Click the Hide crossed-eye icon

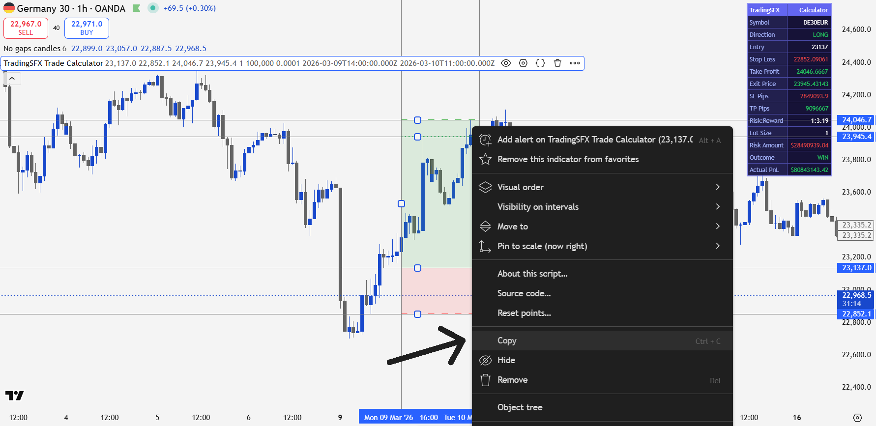tap(485, 360)
